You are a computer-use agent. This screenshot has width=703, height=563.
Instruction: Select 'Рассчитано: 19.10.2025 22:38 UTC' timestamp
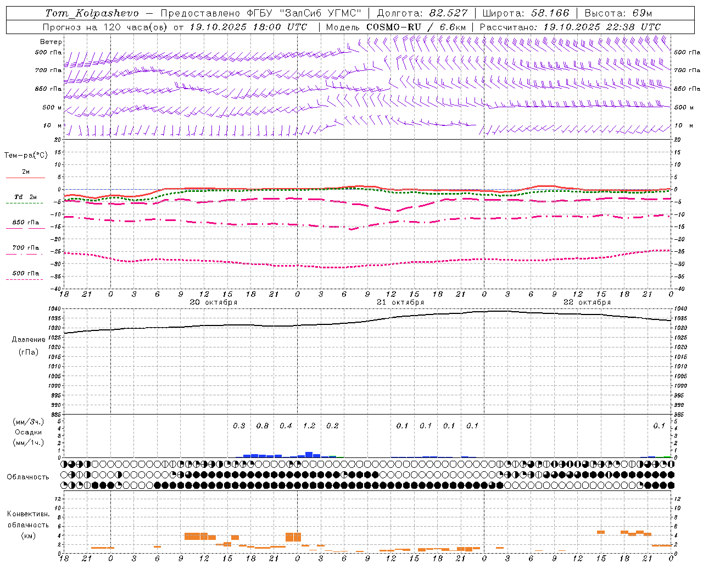[x=570, y=27]
